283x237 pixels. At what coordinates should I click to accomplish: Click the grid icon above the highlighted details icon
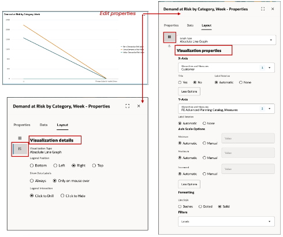pos(20,138)
